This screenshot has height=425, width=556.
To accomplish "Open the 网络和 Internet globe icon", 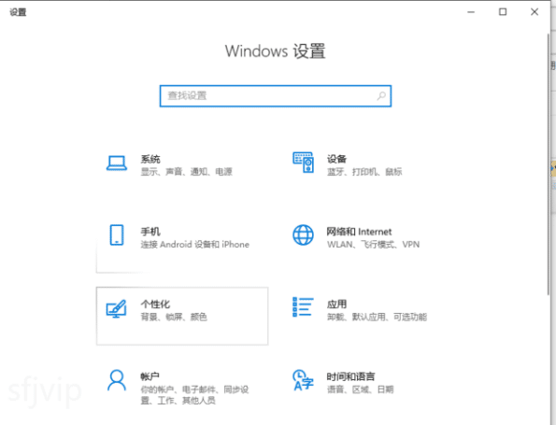I will (x=303, y=235).
